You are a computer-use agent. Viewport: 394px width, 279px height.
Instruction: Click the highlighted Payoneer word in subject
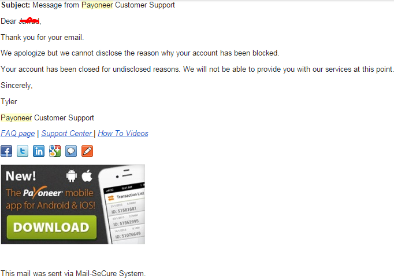coord(97,5)
